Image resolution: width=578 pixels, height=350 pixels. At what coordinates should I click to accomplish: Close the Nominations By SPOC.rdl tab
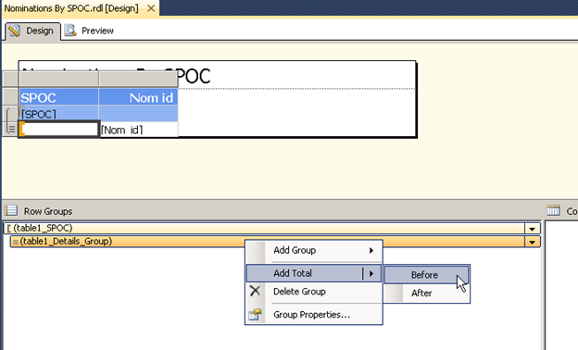click(x=151, y=8)
